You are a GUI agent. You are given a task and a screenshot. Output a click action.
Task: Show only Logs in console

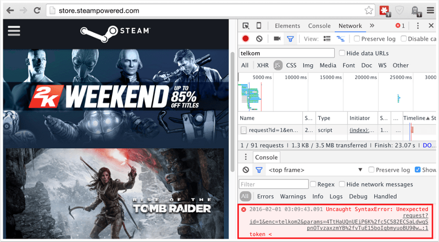(x=336, y=196)
